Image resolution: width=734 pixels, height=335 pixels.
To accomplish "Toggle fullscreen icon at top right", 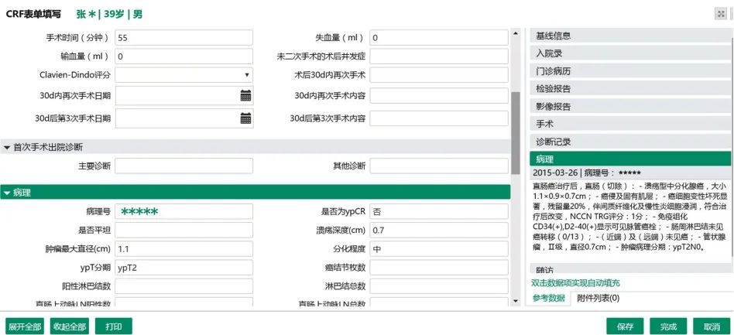I will click(720, 14).
